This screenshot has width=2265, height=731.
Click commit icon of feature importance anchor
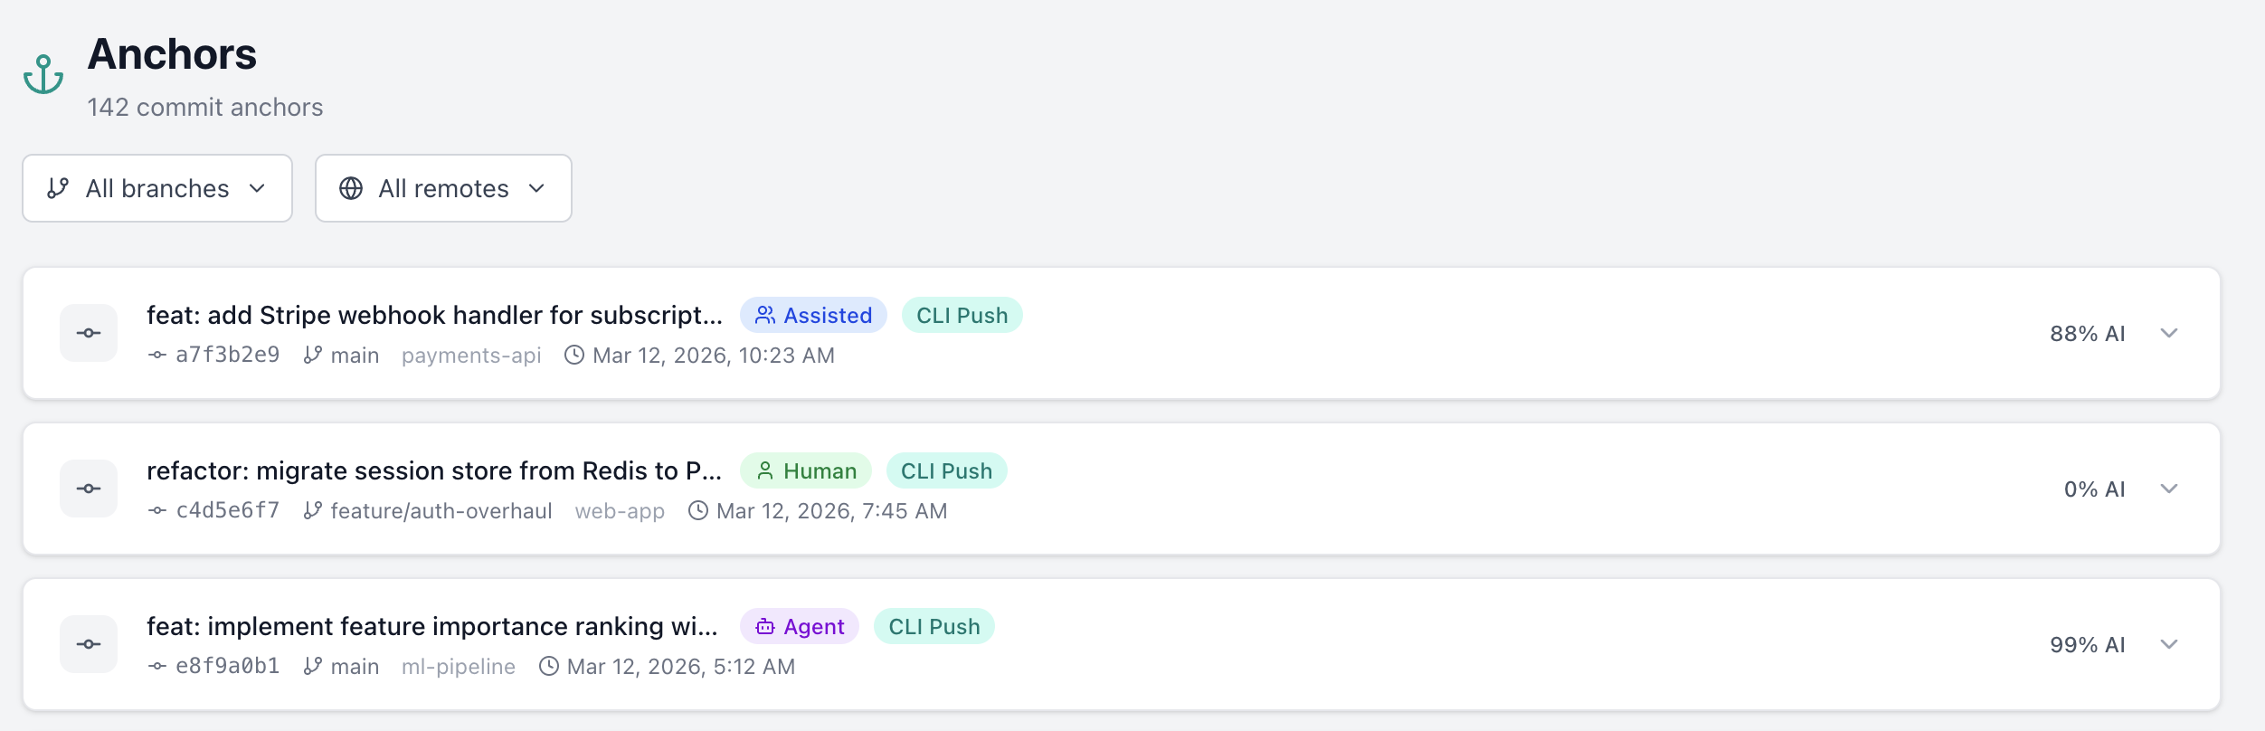coord(89,644)
